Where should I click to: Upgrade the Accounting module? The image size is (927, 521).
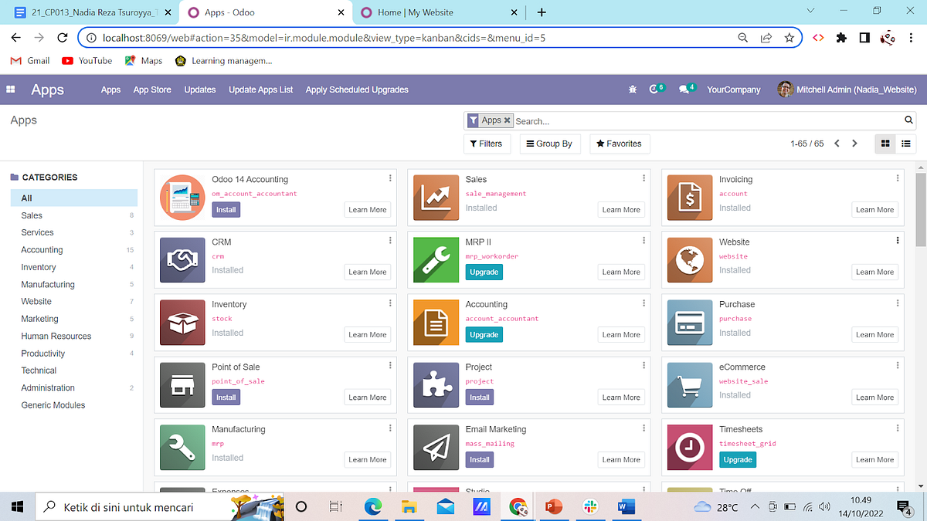coord(484,334)
